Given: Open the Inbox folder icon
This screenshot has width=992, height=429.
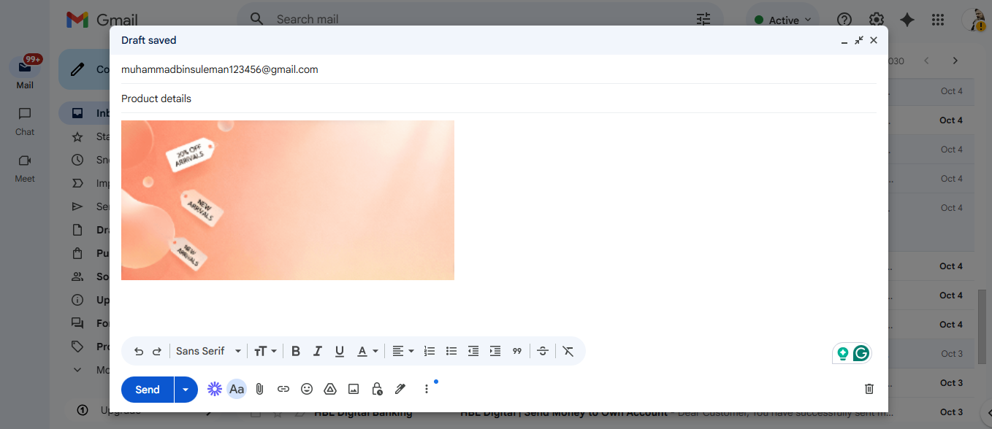Looking at the screenshot, I should point(77,113).
